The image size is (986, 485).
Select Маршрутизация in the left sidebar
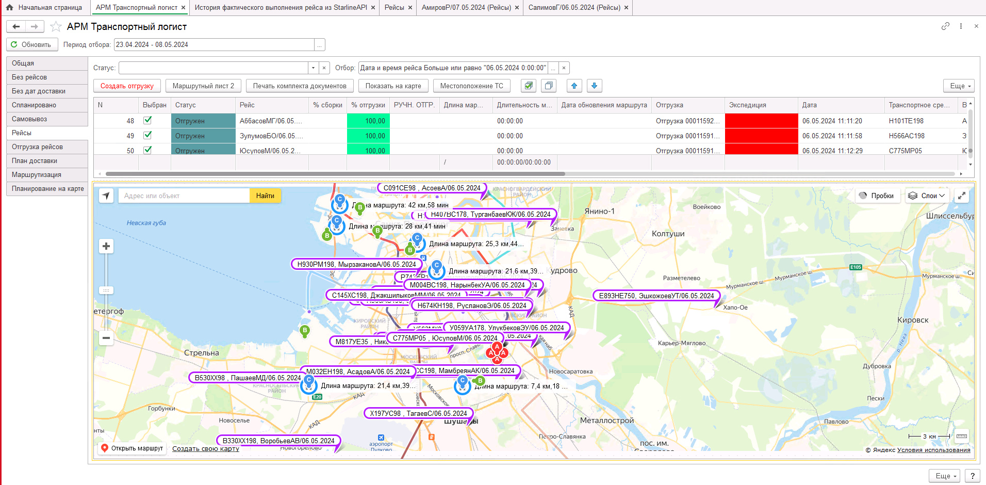tap(47, 174)
